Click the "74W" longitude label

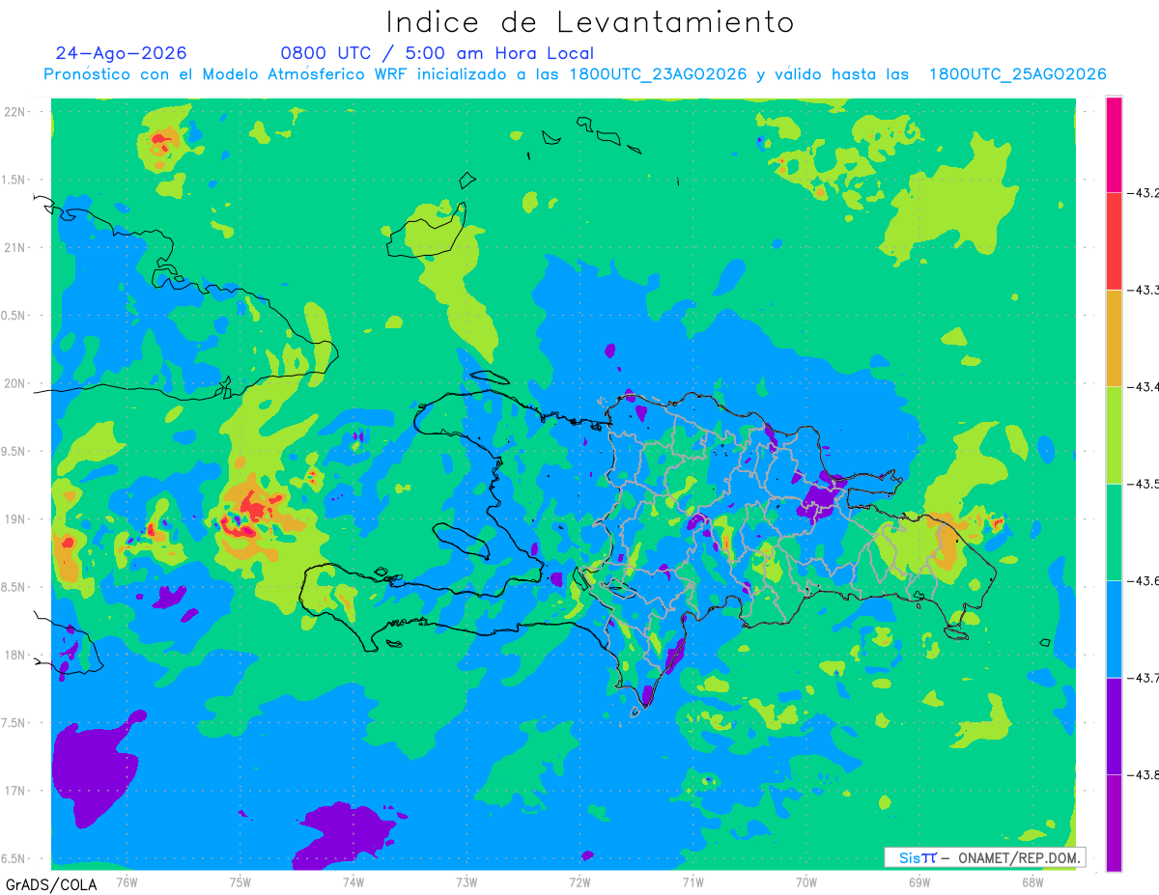click(353, 881)
